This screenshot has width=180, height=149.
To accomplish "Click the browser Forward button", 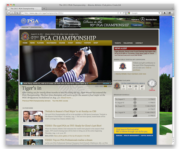I will pos(13,13).
